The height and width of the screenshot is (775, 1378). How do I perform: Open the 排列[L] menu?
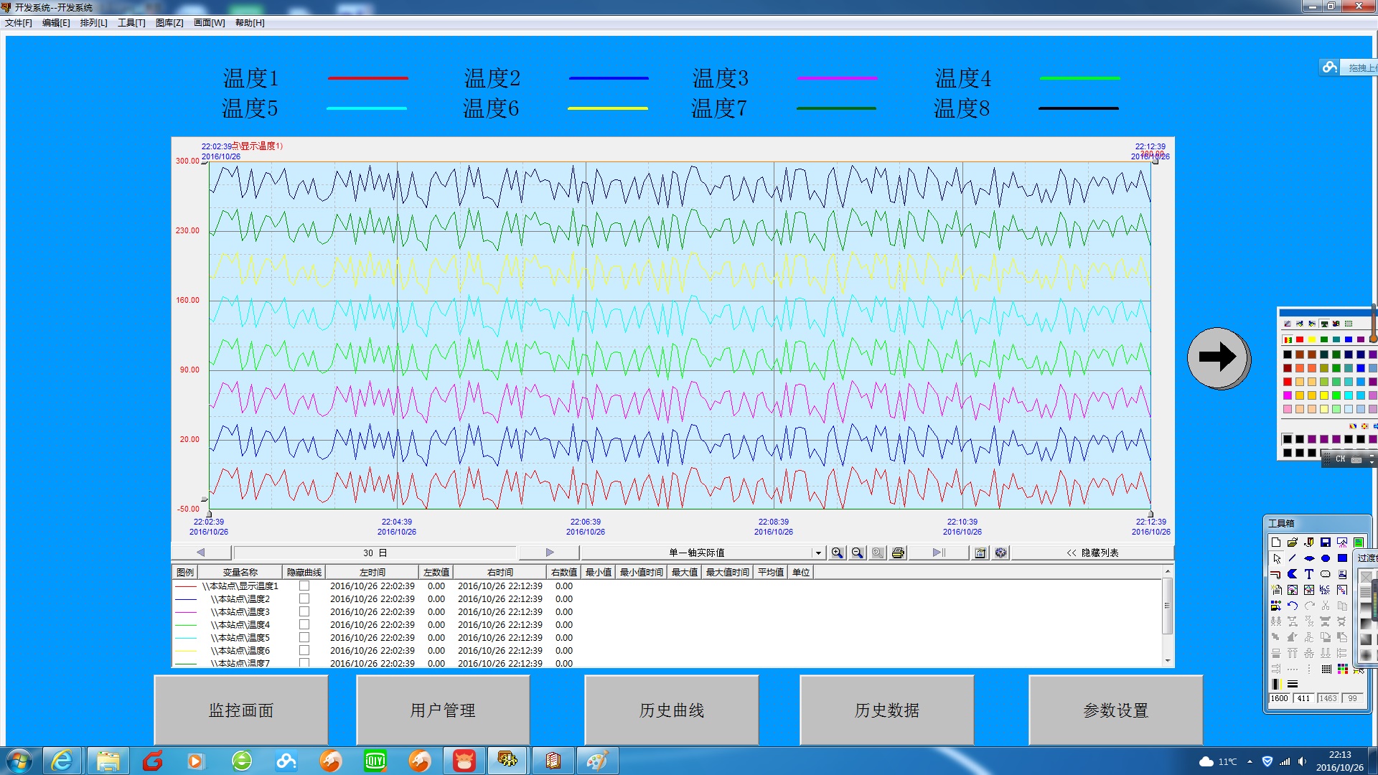[94, 23]
